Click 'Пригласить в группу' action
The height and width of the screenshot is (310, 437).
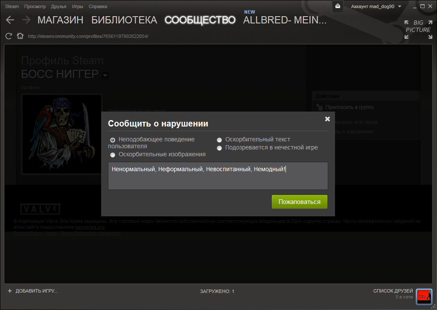[350, 107]
